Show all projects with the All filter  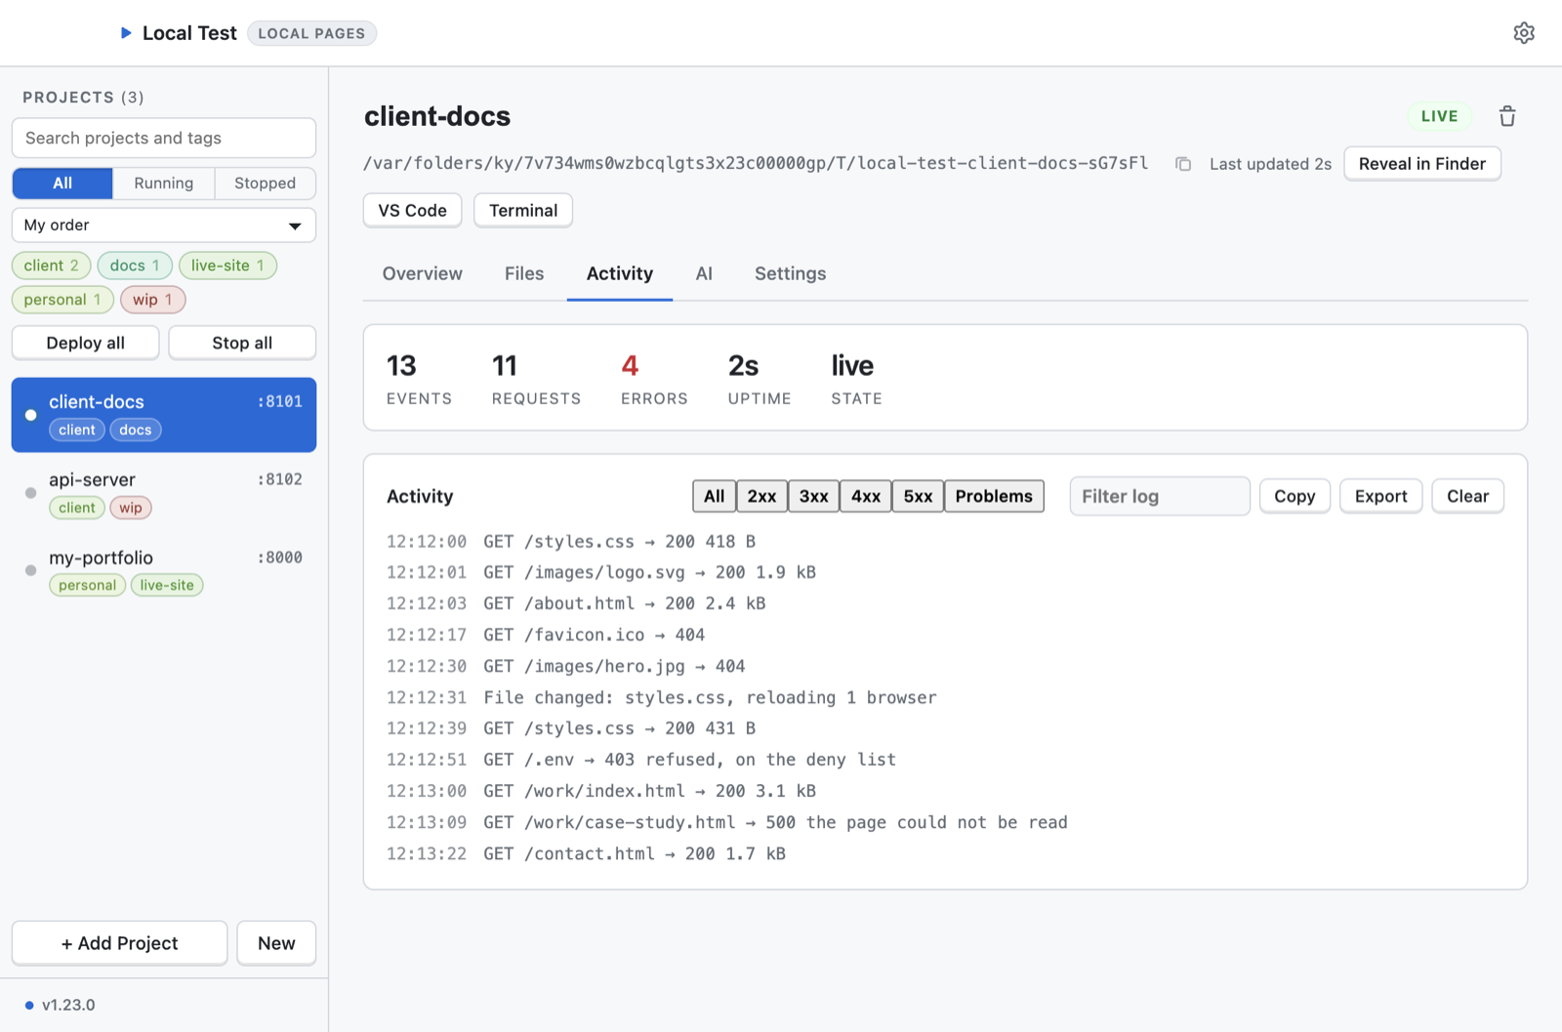pos(62,183)
